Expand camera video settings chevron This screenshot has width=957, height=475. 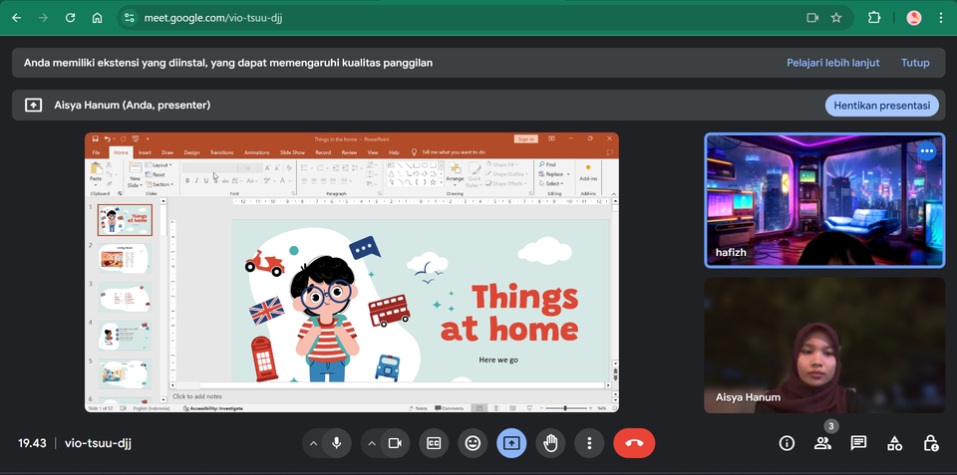[x=372, y=443]
